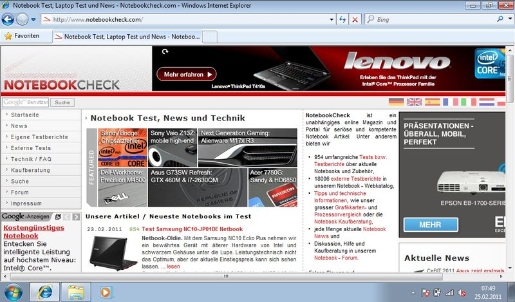Click the Google Benutzer search field

[x=25, y=102]
